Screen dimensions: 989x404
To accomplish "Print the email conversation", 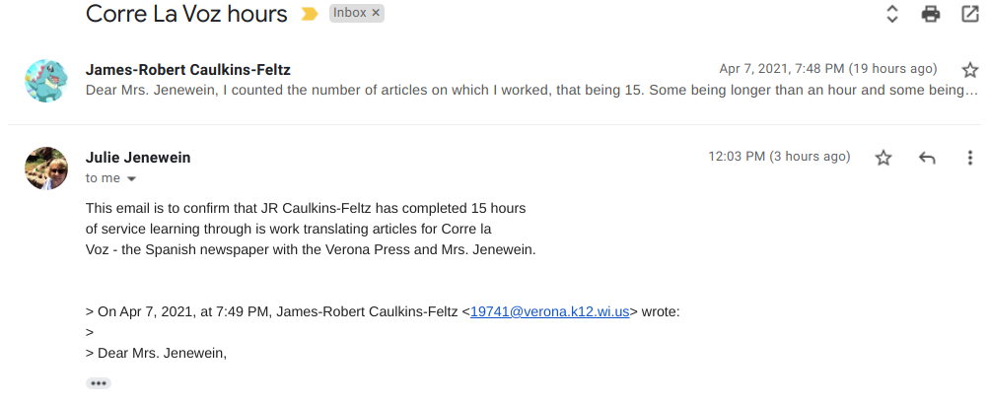I will point(930,14).
